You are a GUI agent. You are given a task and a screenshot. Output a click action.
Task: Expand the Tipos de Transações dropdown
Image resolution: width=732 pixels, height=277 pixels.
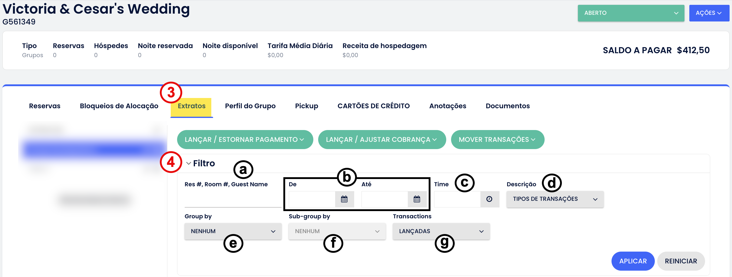[555, 199]
